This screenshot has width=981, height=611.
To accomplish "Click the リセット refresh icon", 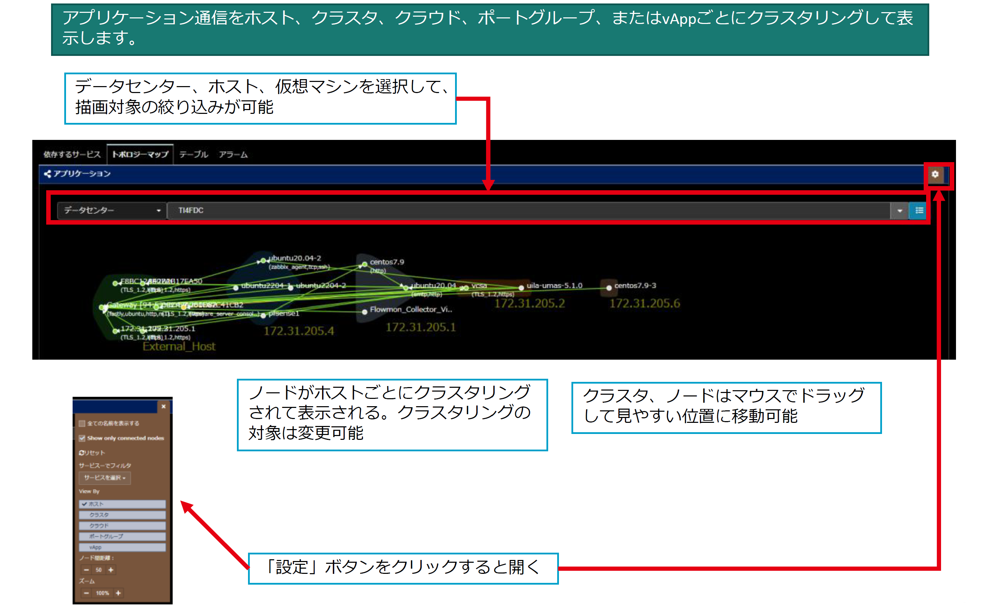I will [82, 453].
